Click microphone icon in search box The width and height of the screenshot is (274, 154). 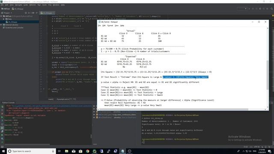pyautogui.click(x=53, y=151)
